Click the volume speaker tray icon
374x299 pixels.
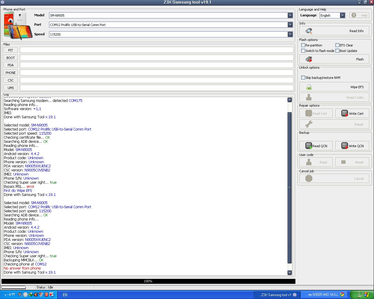(x=36, y=294)
